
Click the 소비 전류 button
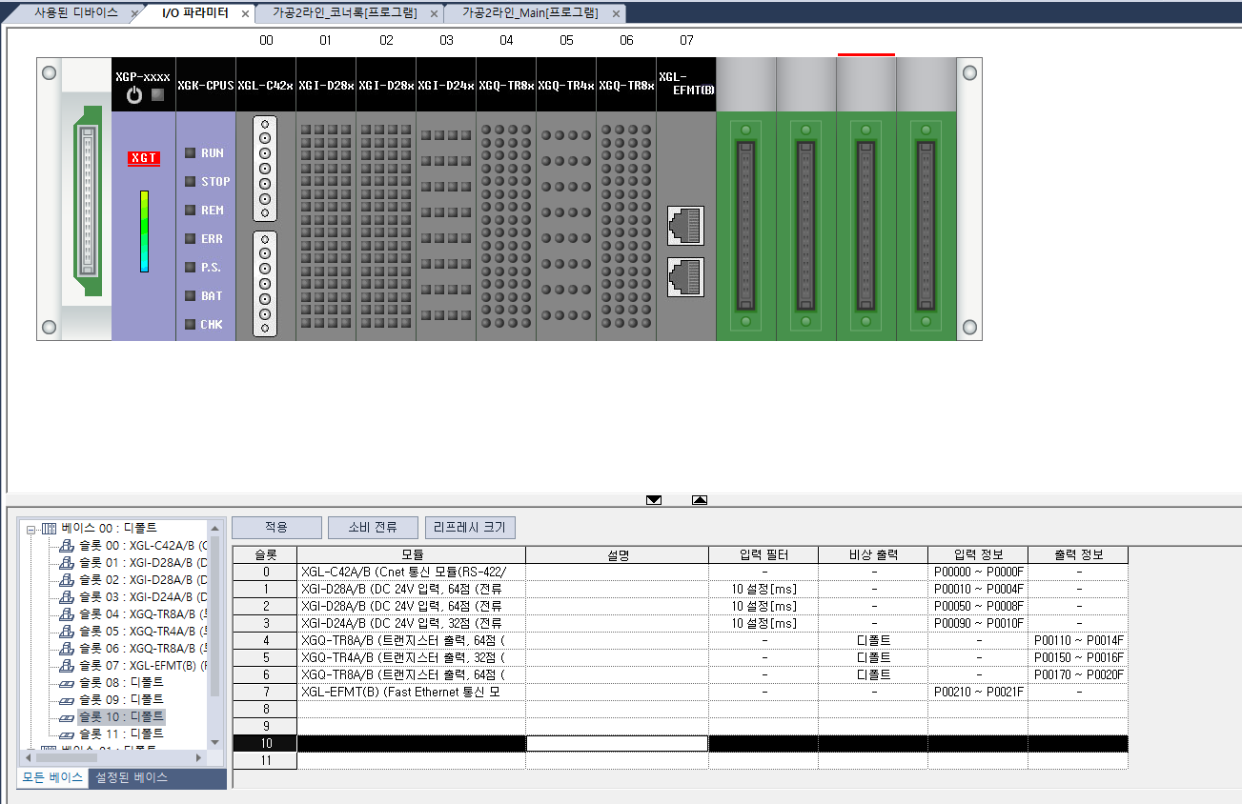pos(374,528)
